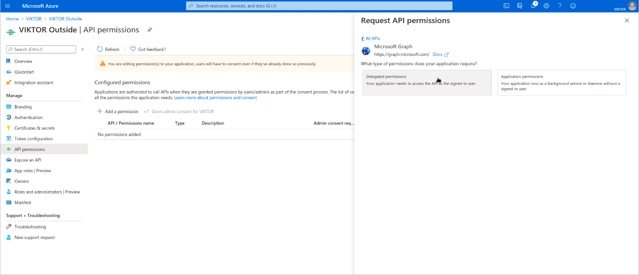Viewport: 639px width, 275px height.
Task: Open the notifications bell
Action: (533, 6)
